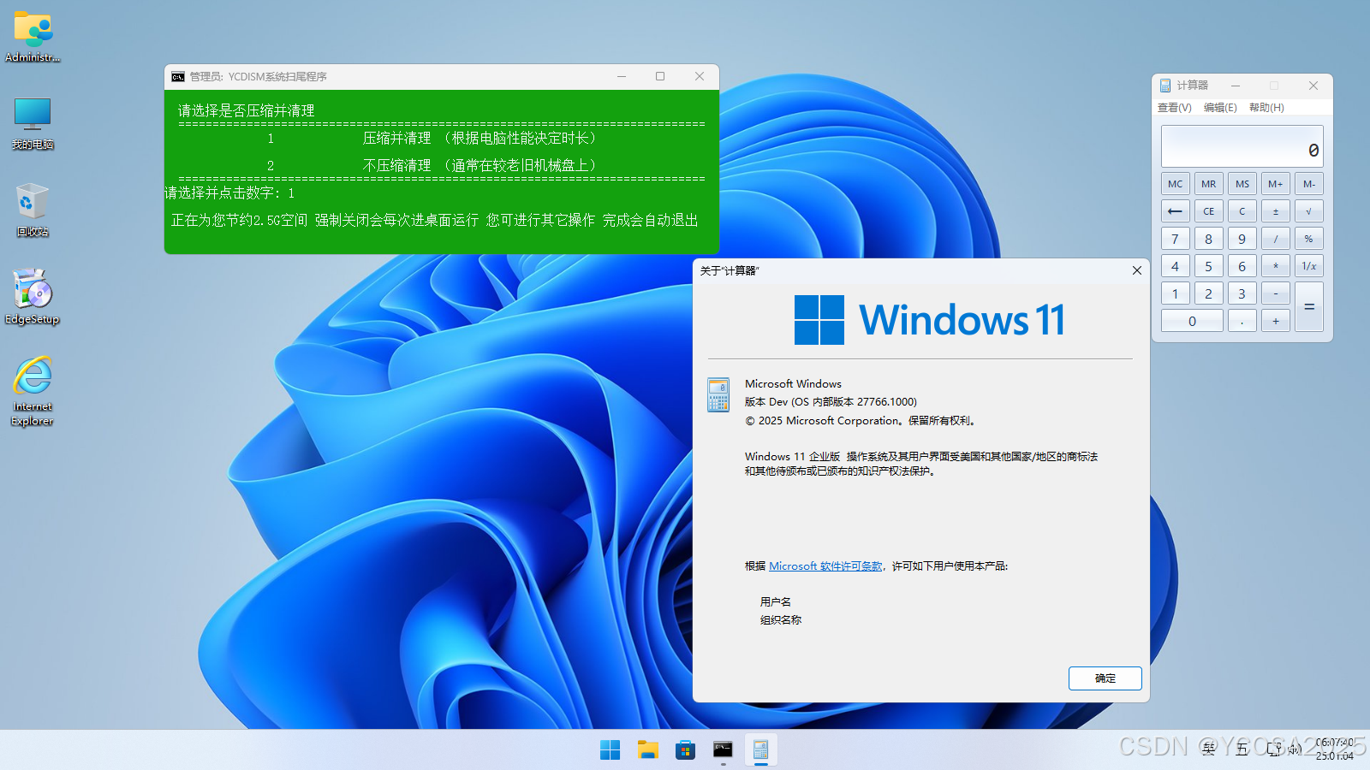Viewport: 1370px width, 770px height.
Task: Click the calculator minus button
Action: (1275, 293)
